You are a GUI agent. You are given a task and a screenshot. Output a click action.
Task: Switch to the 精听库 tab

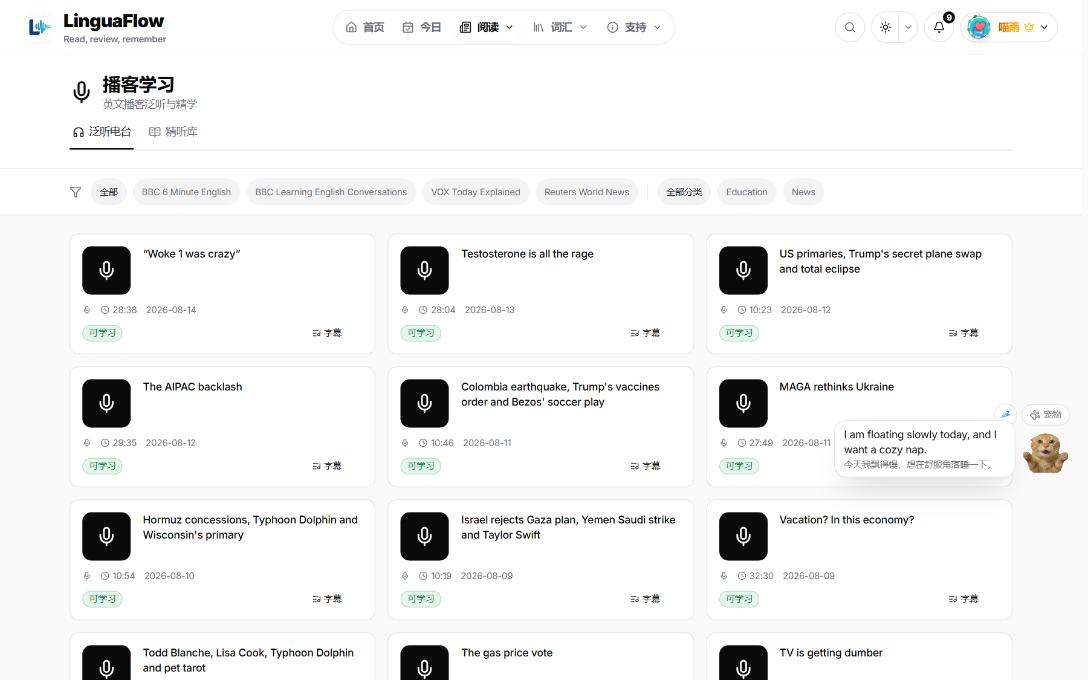173,132
